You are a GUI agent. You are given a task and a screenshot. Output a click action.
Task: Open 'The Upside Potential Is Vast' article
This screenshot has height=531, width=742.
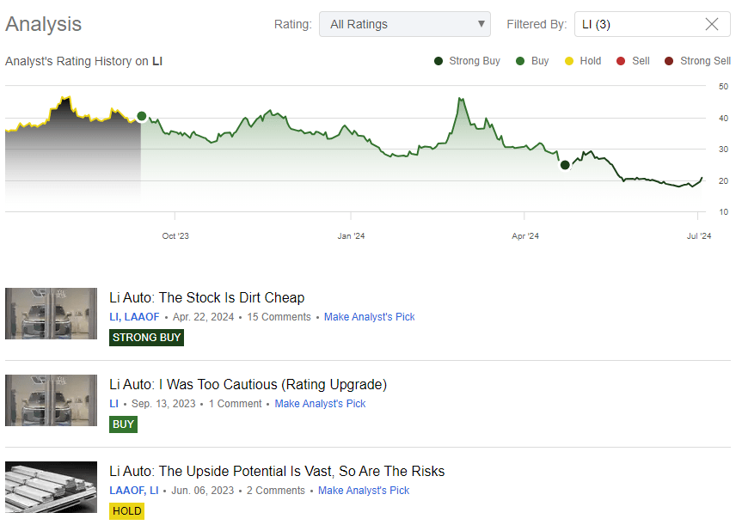pyautogui.click(x=276, y=471)
